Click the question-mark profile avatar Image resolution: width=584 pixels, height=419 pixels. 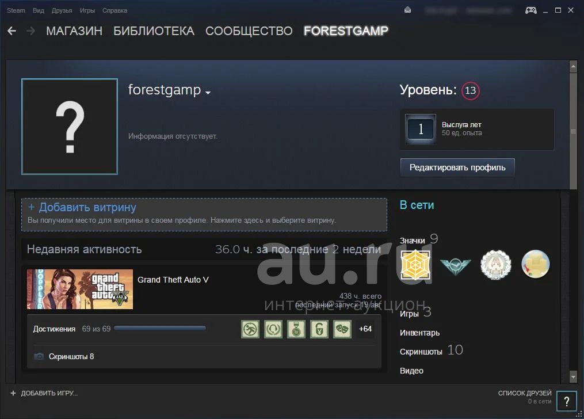pos(70,127)
